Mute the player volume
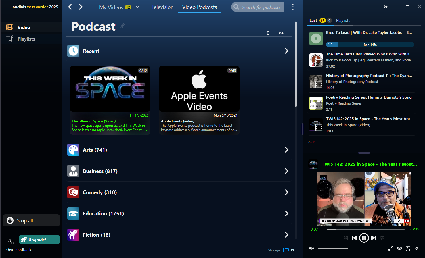The height and width of the screenshot is (258, 425). point(311,248)
